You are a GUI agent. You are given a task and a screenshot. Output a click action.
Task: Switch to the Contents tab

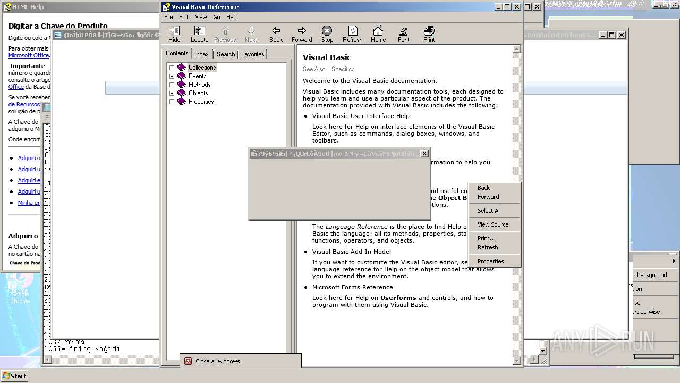coord(177,54)
